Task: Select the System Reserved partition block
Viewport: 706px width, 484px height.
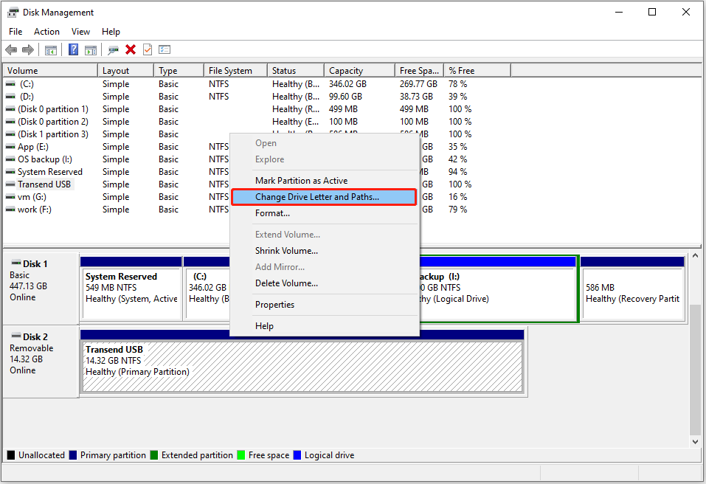Action: tap(131, 288)
